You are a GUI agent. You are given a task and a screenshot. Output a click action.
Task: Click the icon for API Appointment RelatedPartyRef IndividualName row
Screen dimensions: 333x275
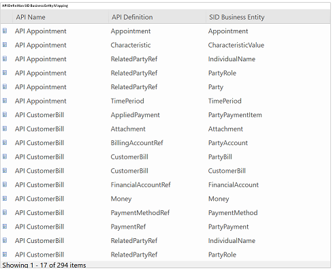(5, 59)
